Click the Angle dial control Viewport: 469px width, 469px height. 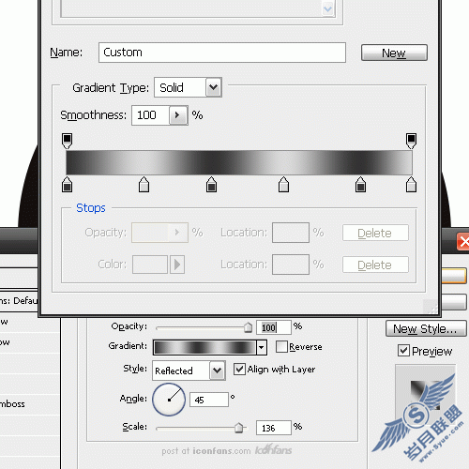coord(169,400)
